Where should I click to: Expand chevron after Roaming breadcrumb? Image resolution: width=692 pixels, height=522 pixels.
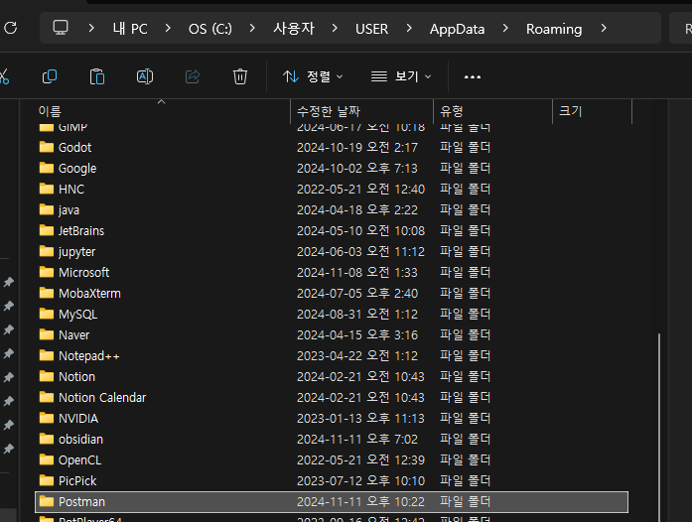coord(604,28)
